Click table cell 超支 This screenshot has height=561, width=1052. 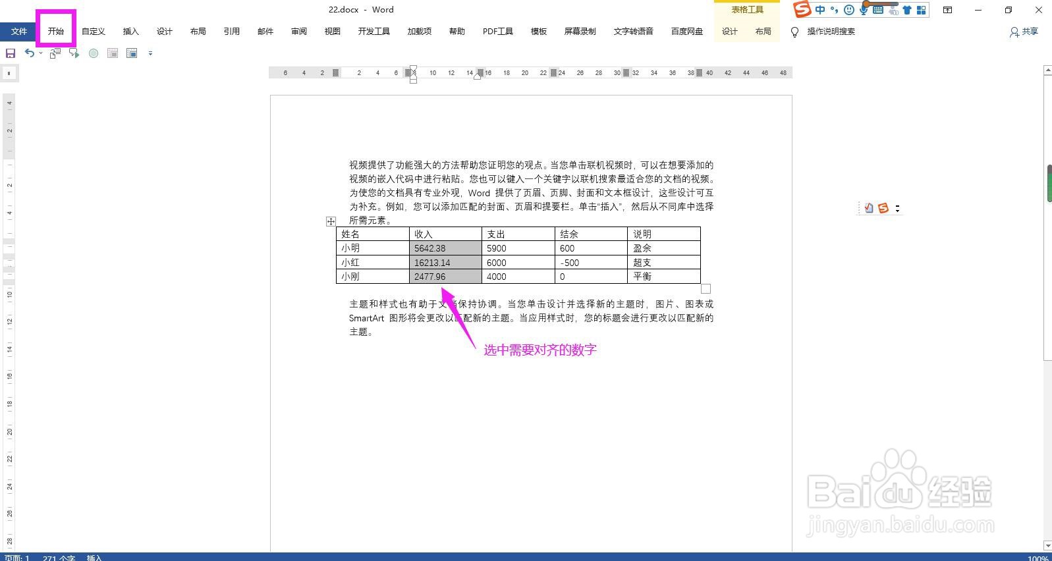[x=663, y=262]
